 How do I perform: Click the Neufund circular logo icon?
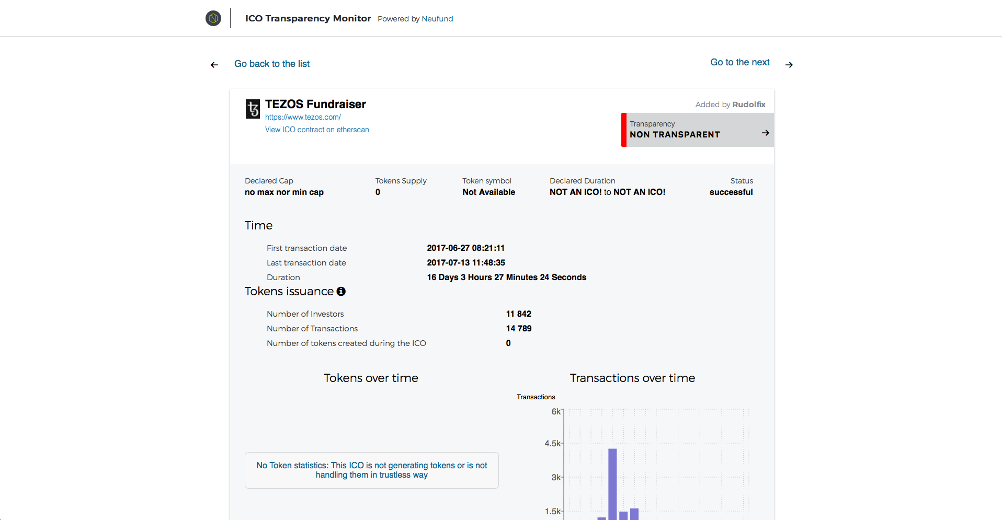(x=213, y=18)
